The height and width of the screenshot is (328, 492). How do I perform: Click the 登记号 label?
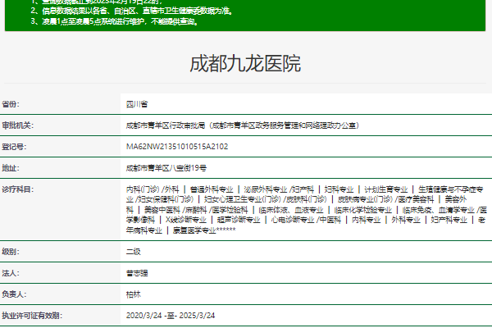pos(14,147)
